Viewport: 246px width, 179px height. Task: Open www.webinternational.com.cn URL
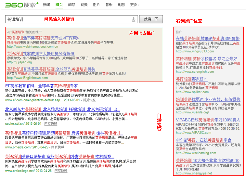pyautogui.click(x=32, y=46)
